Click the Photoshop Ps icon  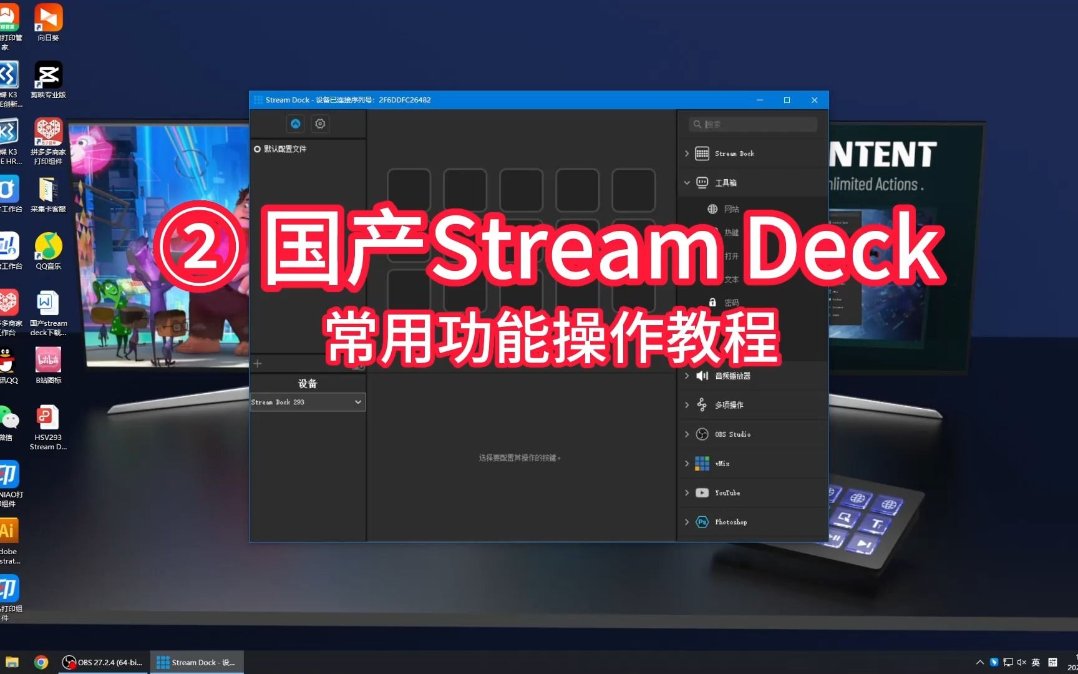[x=702, y=522]
